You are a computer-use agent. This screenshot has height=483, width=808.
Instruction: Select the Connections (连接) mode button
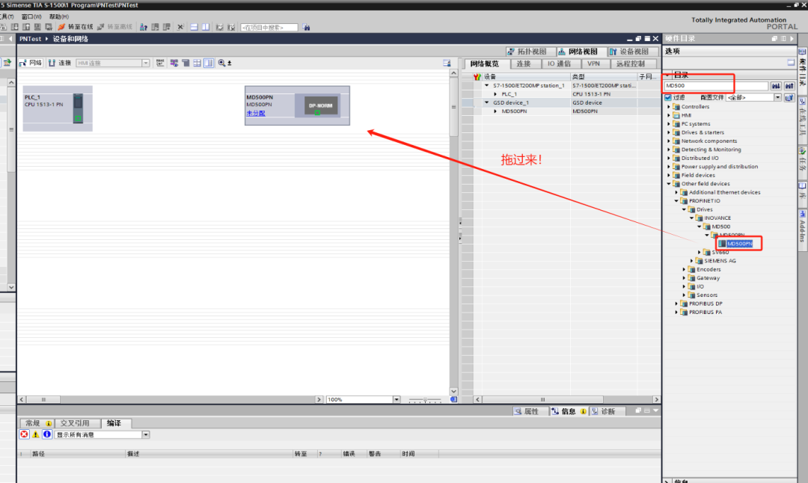coord(60,63)
